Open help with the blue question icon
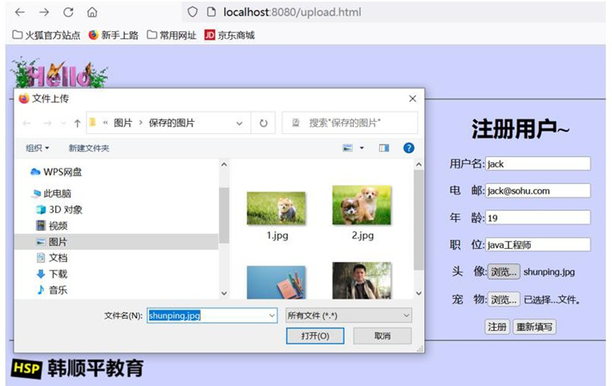This screenshot has height=386, width=612. [x=409, y=148]
